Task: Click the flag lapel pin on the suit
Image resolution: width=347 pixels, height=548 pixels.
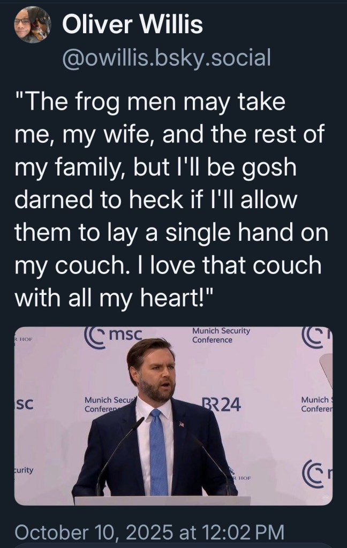Action: [x=180, y=424]
